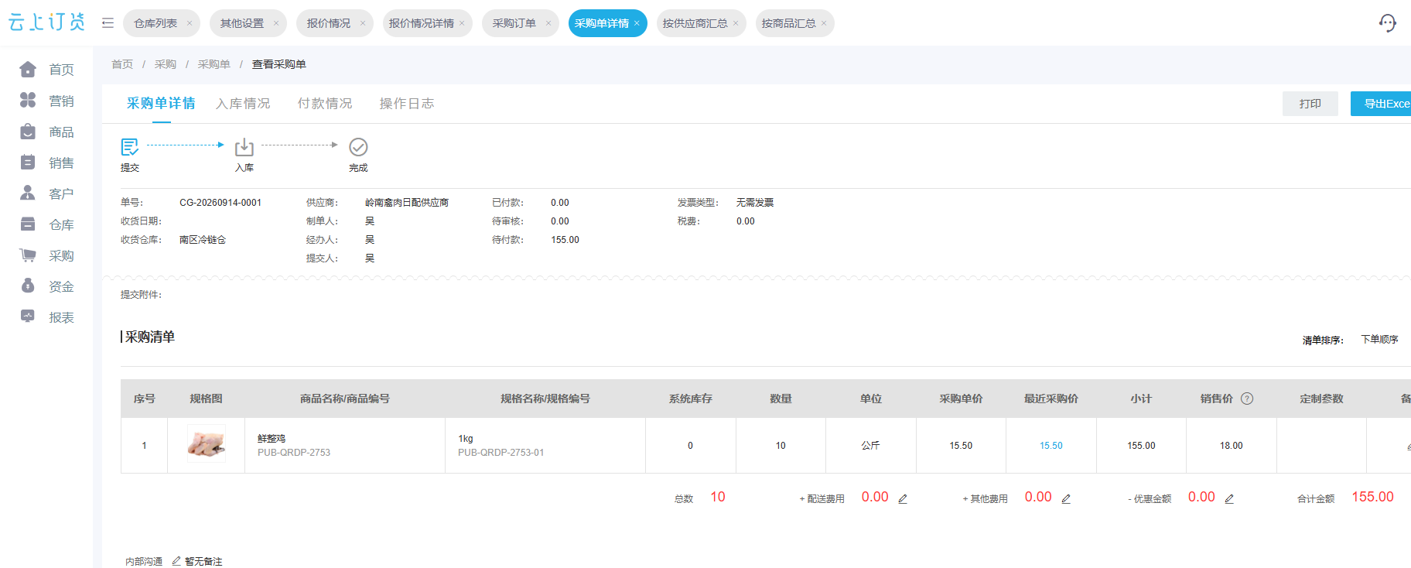
Task: Show 销售价 help question mark icon
Action: click(1247, 399)
